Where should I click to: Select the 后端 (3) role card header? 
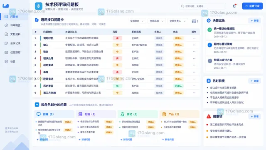96,114
